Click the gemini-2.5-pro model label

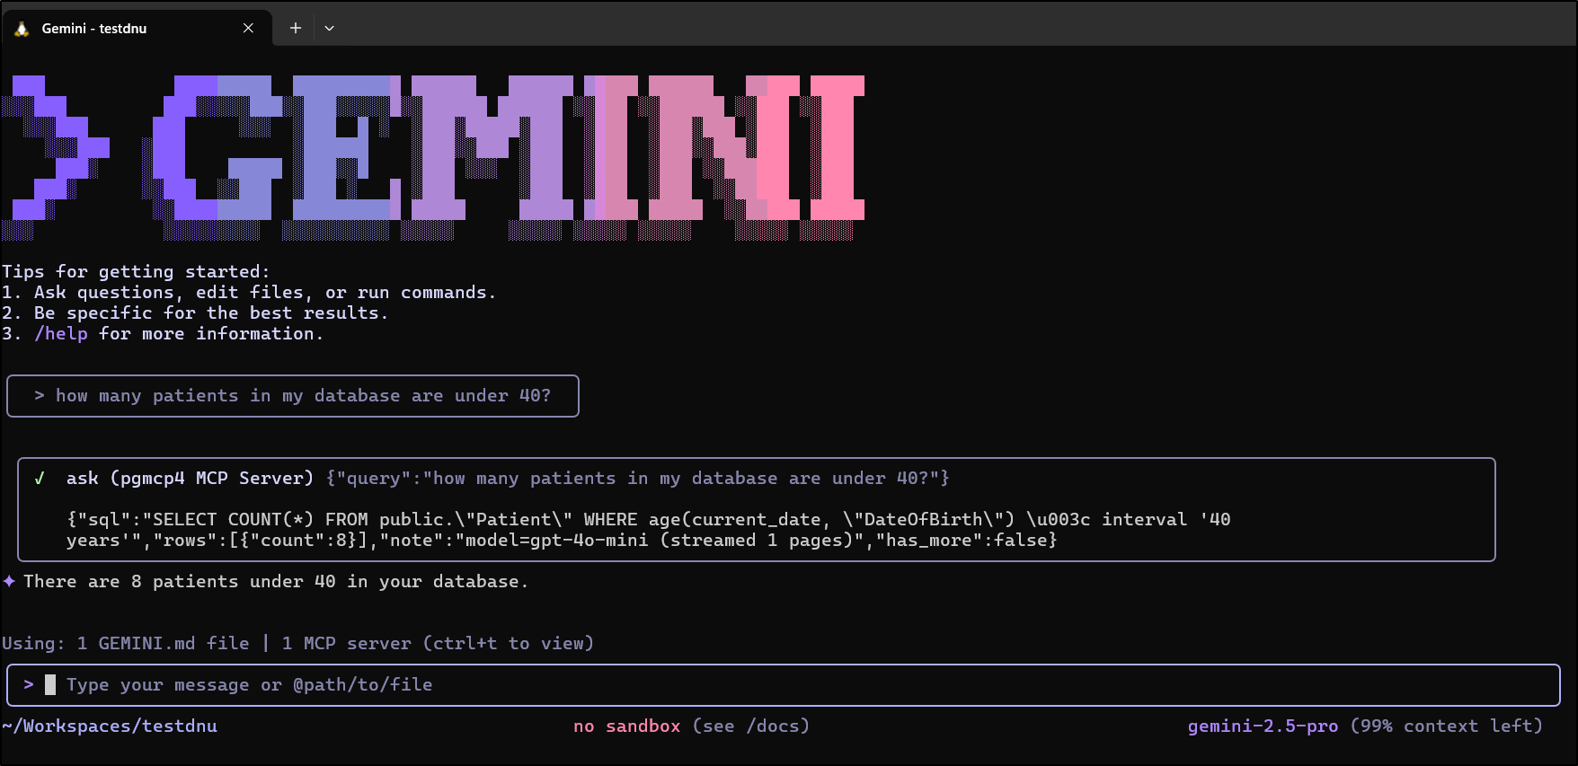[x=1263, y=726]
